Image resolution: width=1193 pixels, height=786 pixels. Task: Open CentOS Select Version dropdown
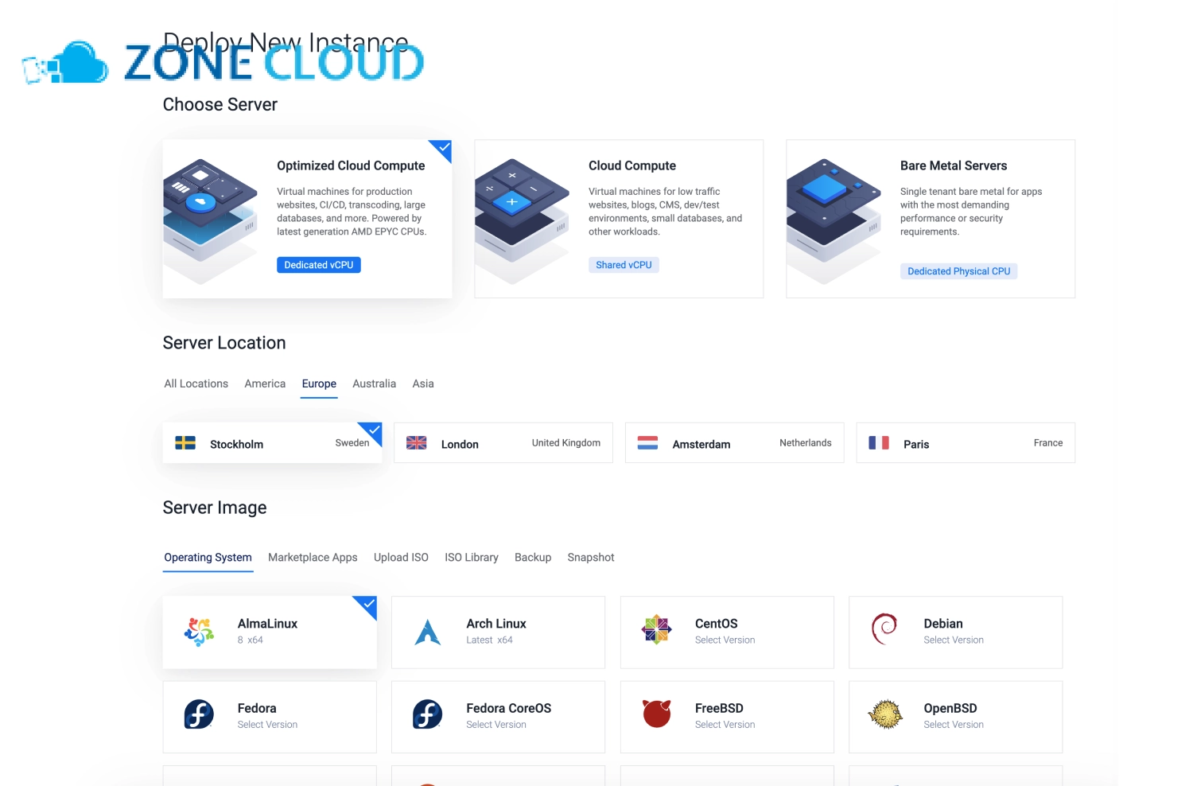pos(725,640)
